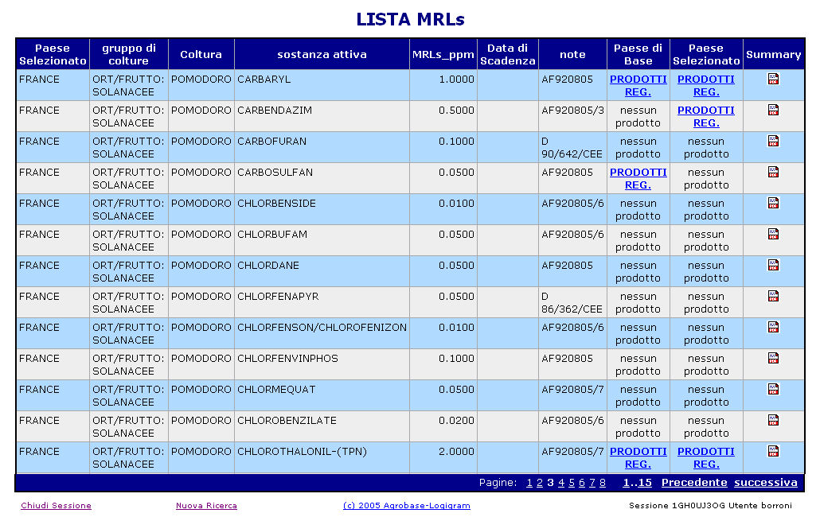The height and width of the screenshot is (517, 820).
Task: Open the PDF summary for CHLORMEQUAT
Action: coord(773,389)
